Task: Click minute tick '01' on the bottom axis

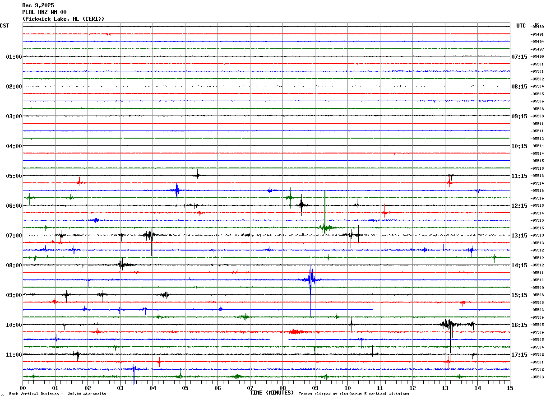Action: [x=55, y=388]
